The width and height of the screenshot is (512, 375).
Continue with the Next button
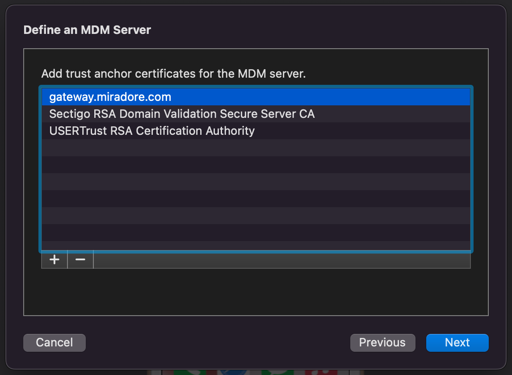point(457,343)
